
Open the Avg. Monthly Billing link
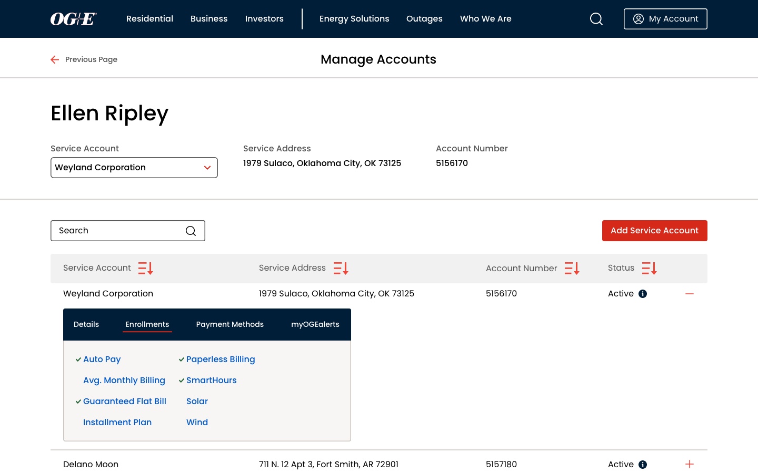point(124,381)
